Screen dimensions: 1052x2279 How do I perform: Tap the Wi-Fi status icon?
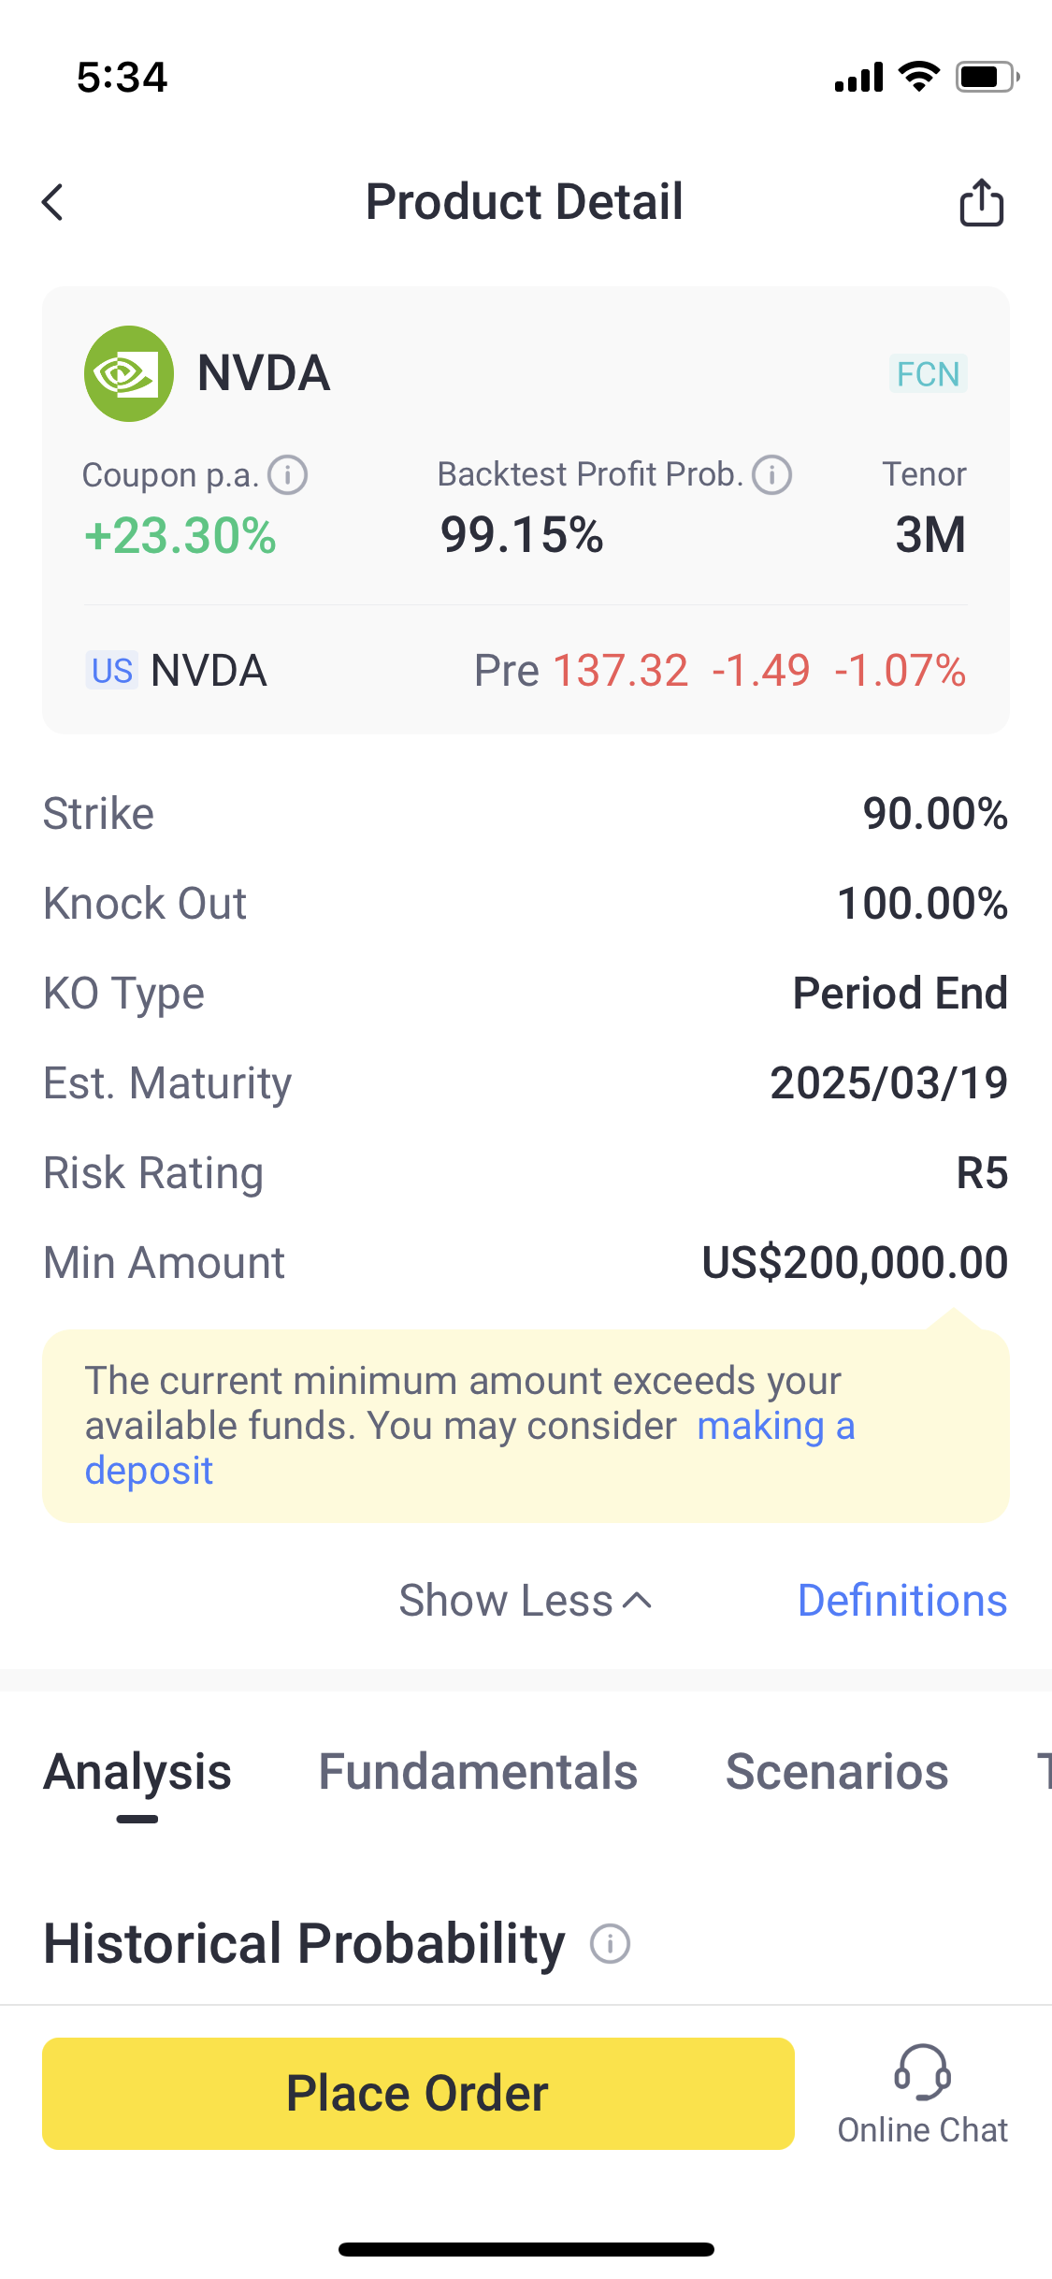pos(918,77)
